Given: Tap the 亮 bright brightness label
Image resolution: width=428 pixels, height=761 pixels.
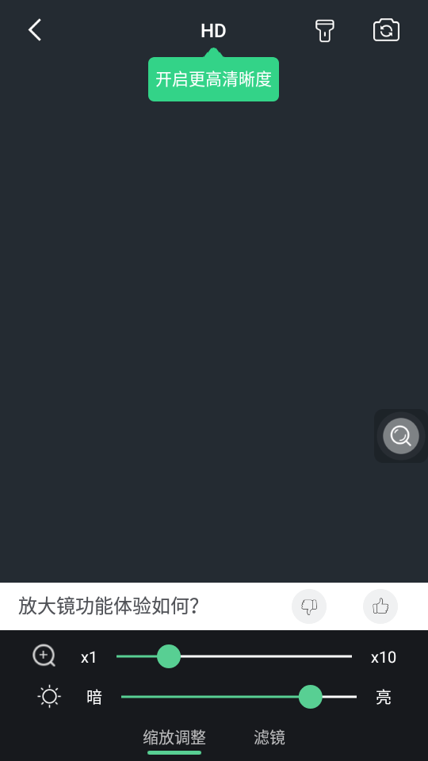Looking at the screenshot, I should [384, 698].
